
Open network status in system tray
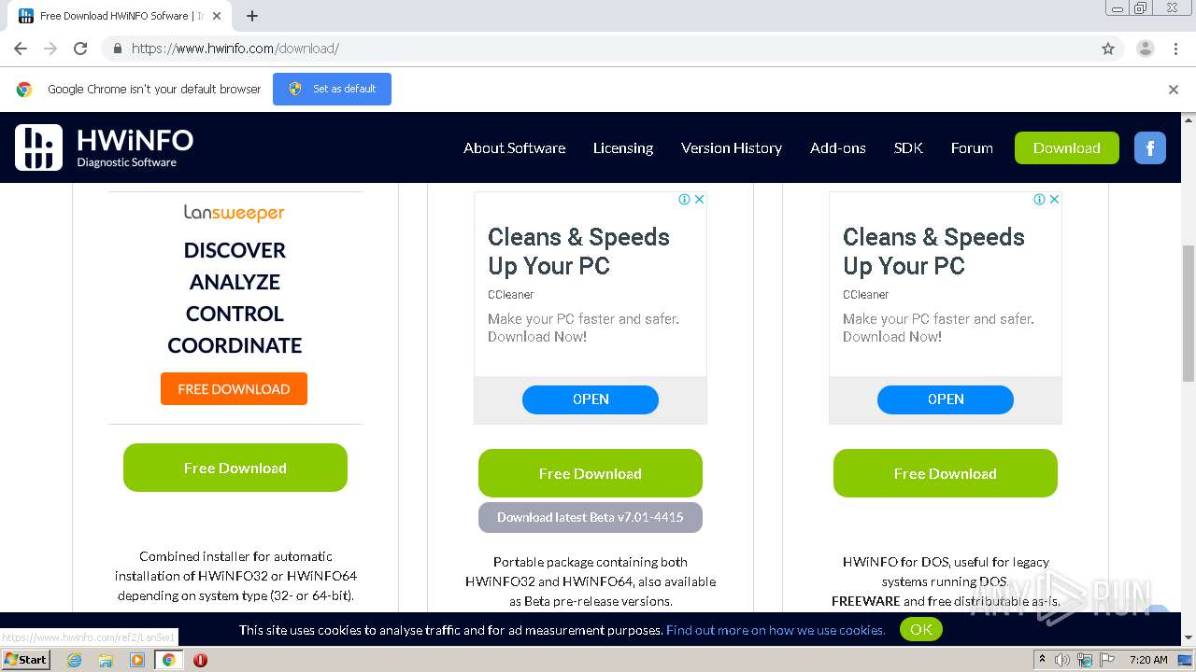click(1085, 660)
